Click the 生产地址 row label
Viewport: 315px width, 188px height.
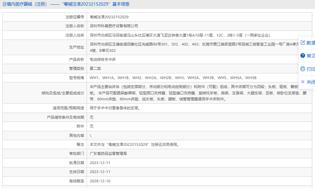(77, 47)
